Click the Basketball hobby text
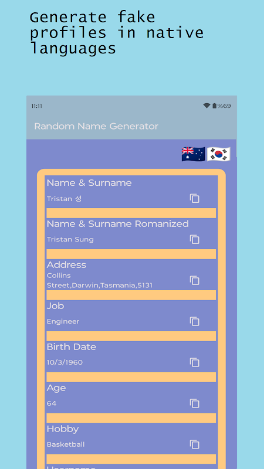Image resolution: width=264 pixels, height=469 pixels. coord(66,444)
